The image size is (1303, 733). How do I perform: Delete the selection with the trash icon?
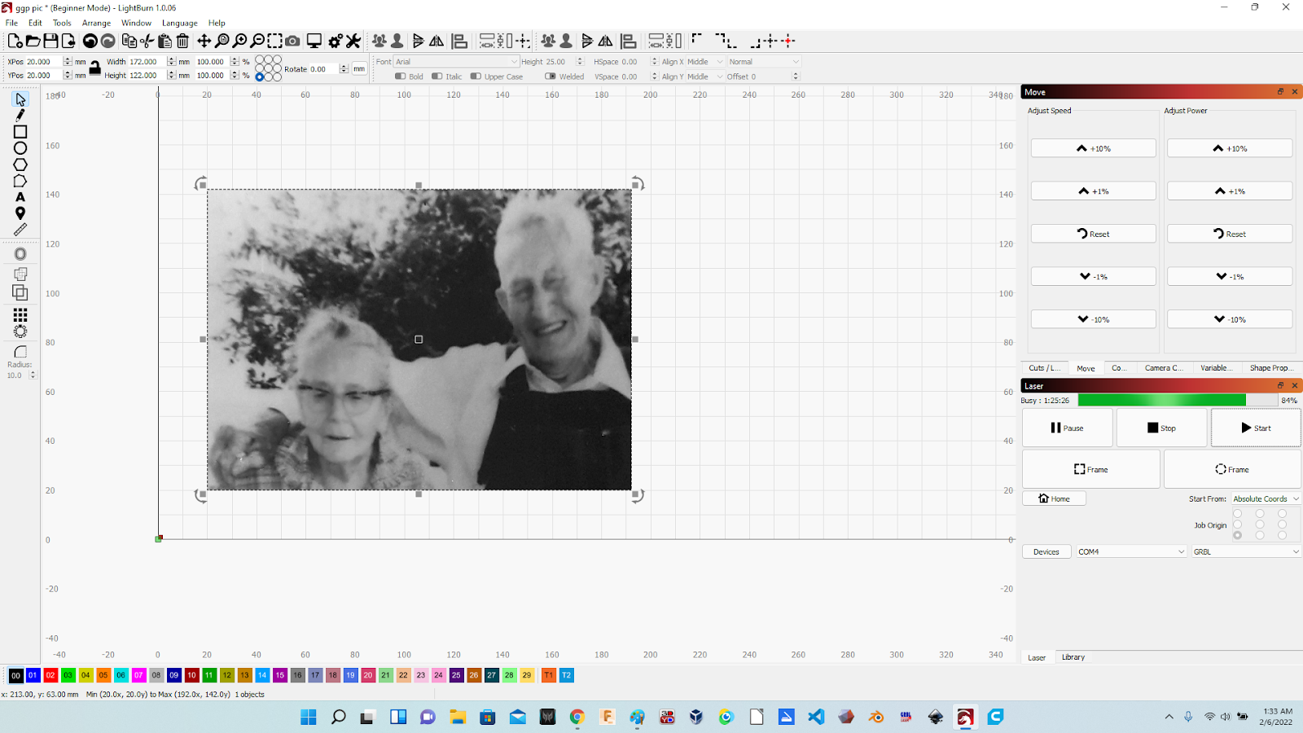pyautogui.click(x=182, y=41)
